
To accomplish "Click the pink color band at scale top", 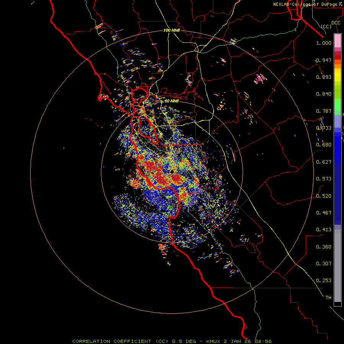I will point(338,41).
